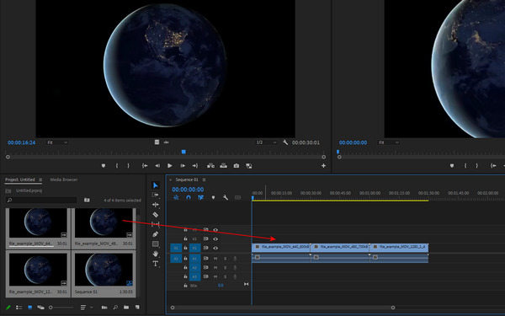This screenshot has width=505, height=316.
Task: Select the Selection (arrow) tool
Action: [156, 185]
